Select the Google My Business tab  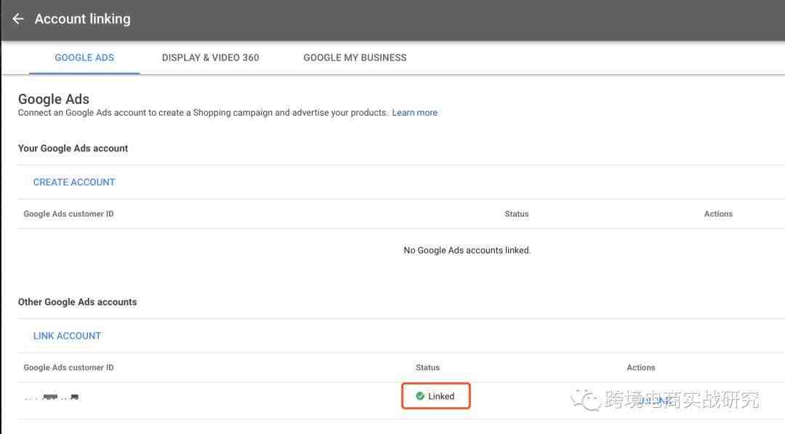tap(355, 57)
